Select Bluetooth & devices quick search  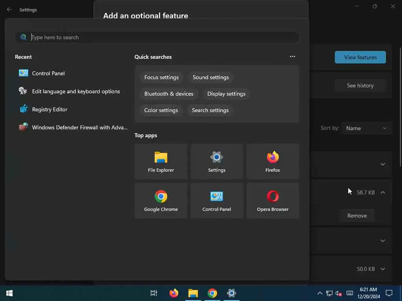pyautogui.click(x=169, y=94)
